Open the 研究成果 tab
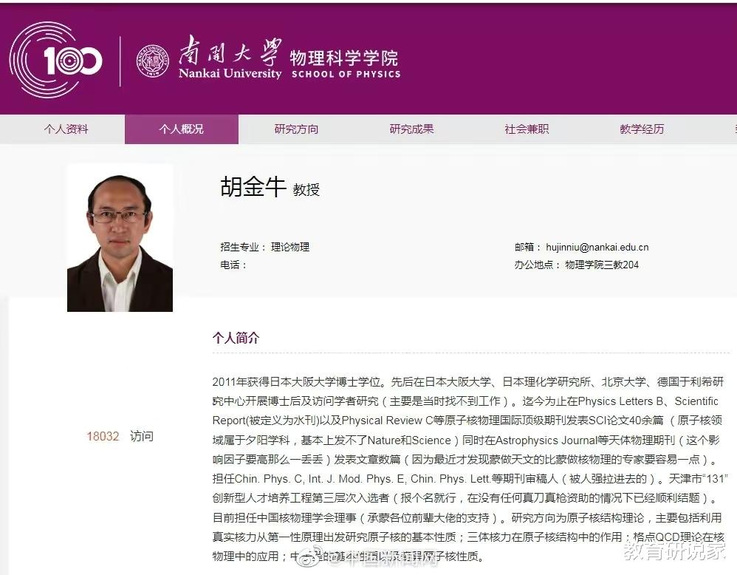The image size is (737, 575). 411,129
